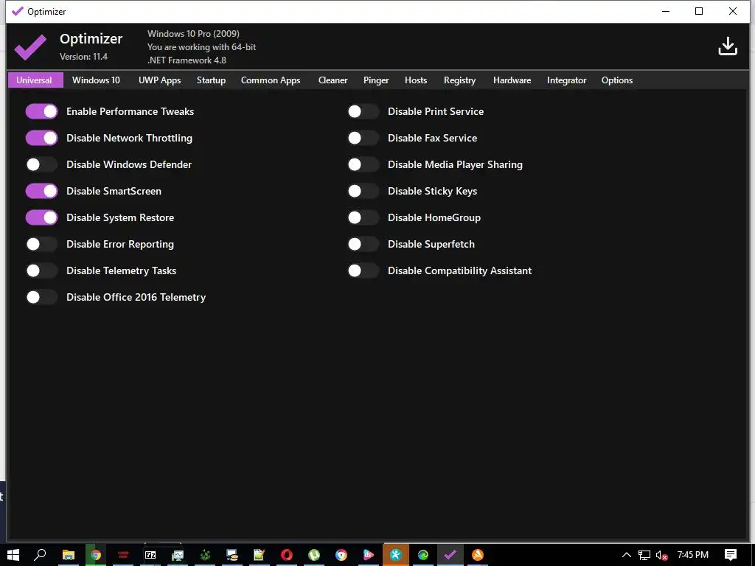Screen dimensions: 755x566
Task: Open 7-Zip from the taskbar
Action: [150, 555]
